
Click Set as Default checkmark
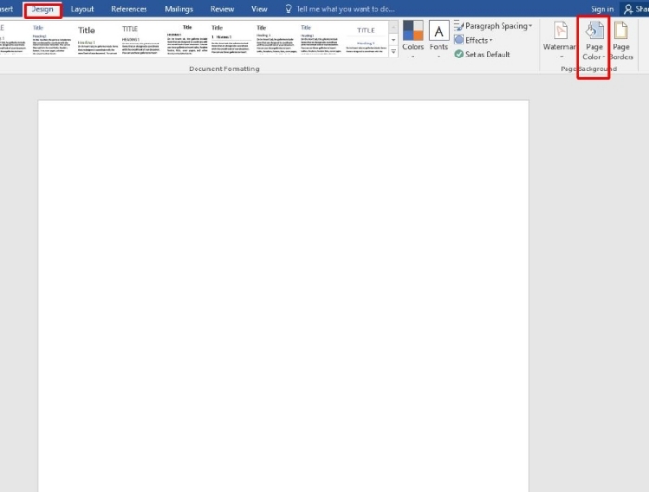pyautogui.click(x=459, y=54)
